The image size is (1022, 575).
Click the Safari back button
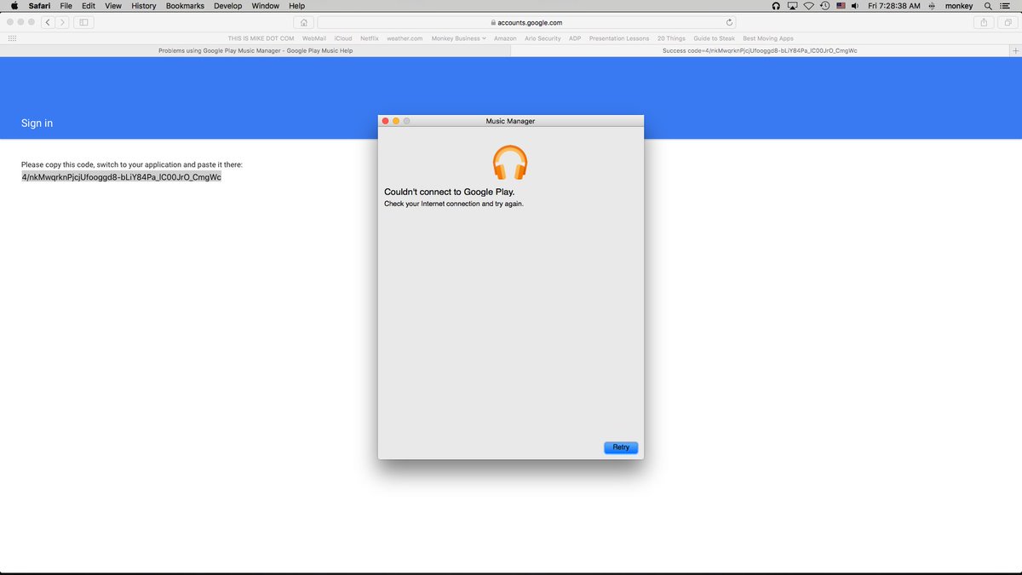48,22
